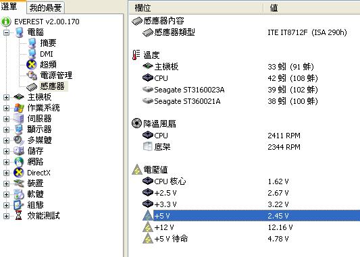
Task: Switch to the 我的最愛 tab
Action: [x=45, y=8]
